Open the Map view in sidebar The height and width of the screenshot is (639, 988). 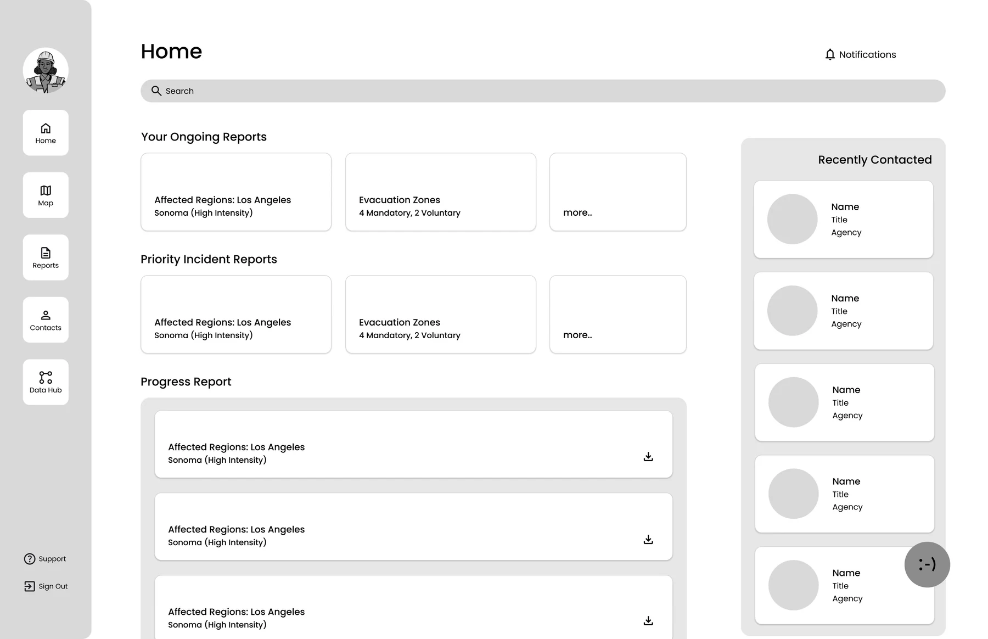[x=46, y=195]
